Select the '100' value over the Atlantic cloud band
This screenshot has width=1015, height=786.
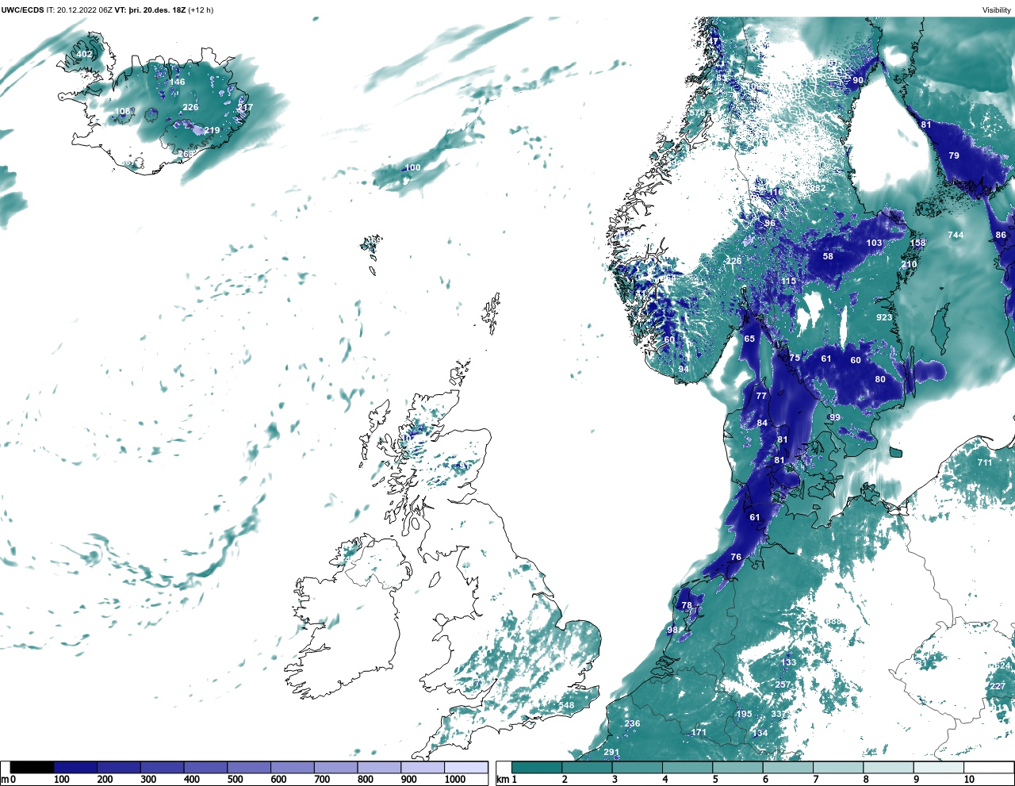pyautogui.click(x=413, y=167)
